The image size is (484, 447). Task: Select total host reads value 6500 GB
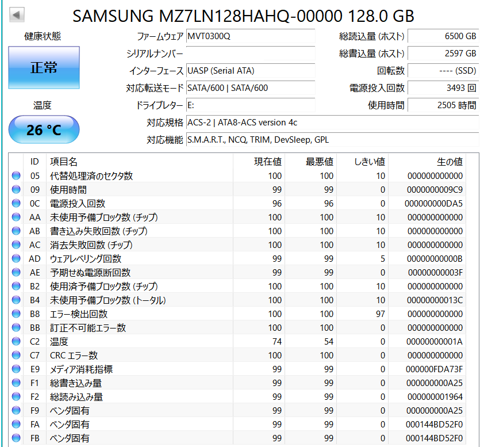443,36
